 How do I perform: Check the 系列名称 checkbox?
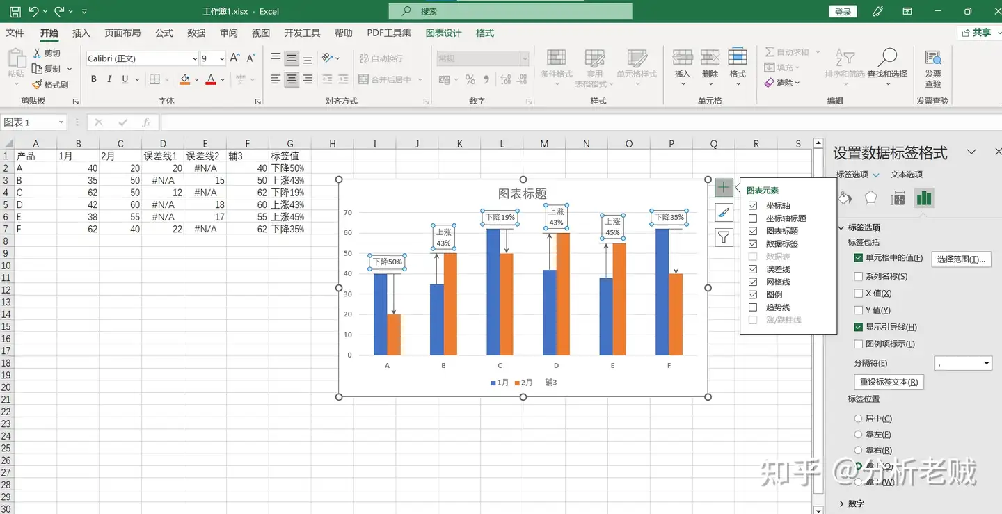859,276
